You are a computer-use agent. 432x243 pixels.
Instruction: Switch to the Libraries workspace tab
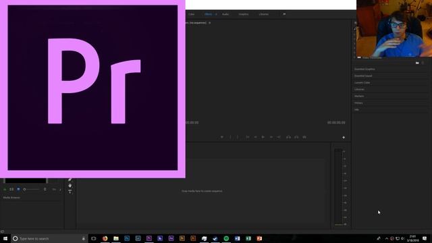click(264, 14)
